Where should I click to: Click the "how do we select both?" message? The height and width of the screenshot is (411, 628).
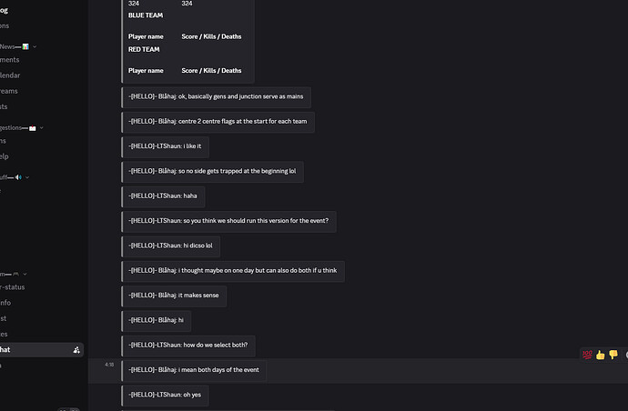(191, 345)
